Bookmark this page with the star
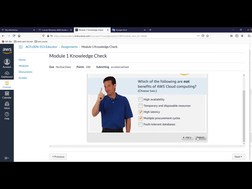This screenshot has width=252, height=189. tap(208, 36)
